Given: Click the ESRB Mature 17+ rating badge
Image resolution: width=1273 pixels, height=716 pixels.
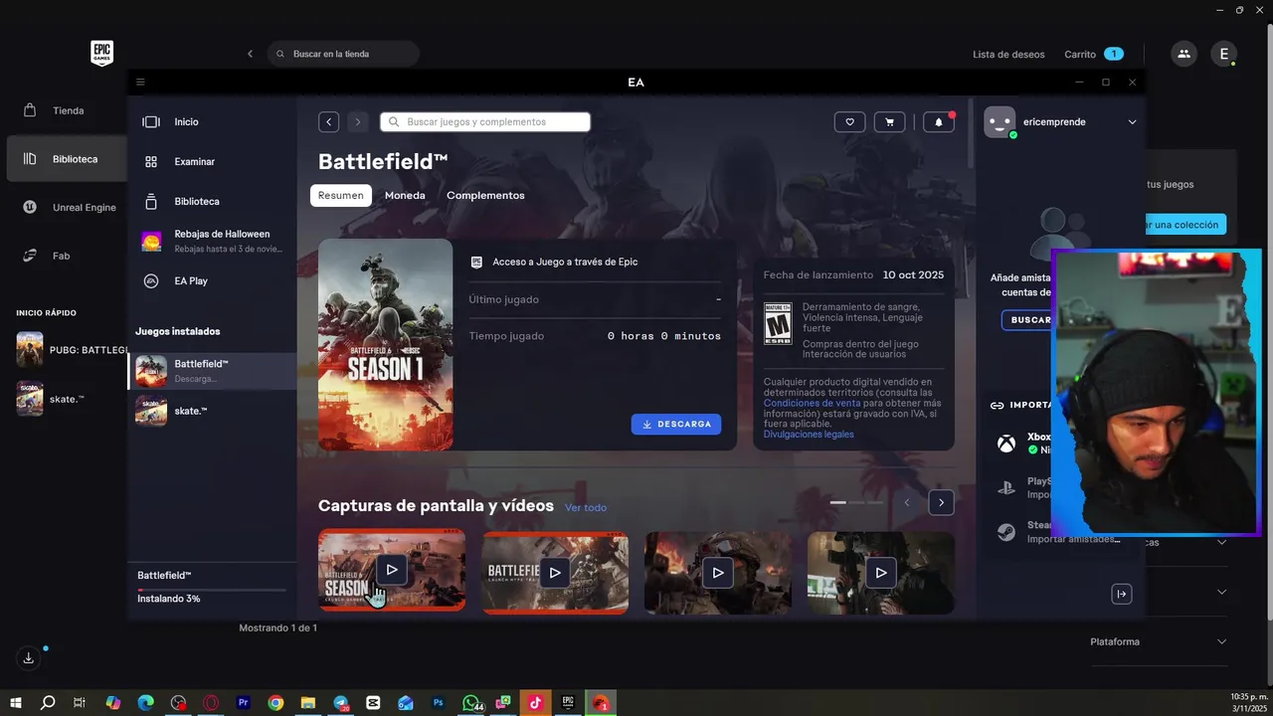Looking at the screenshot, I should (x=778, y=324).
